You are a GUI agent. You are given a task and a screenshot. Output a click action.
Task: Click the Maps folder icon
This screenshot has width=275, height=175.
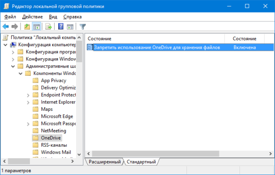pos(35,109)
